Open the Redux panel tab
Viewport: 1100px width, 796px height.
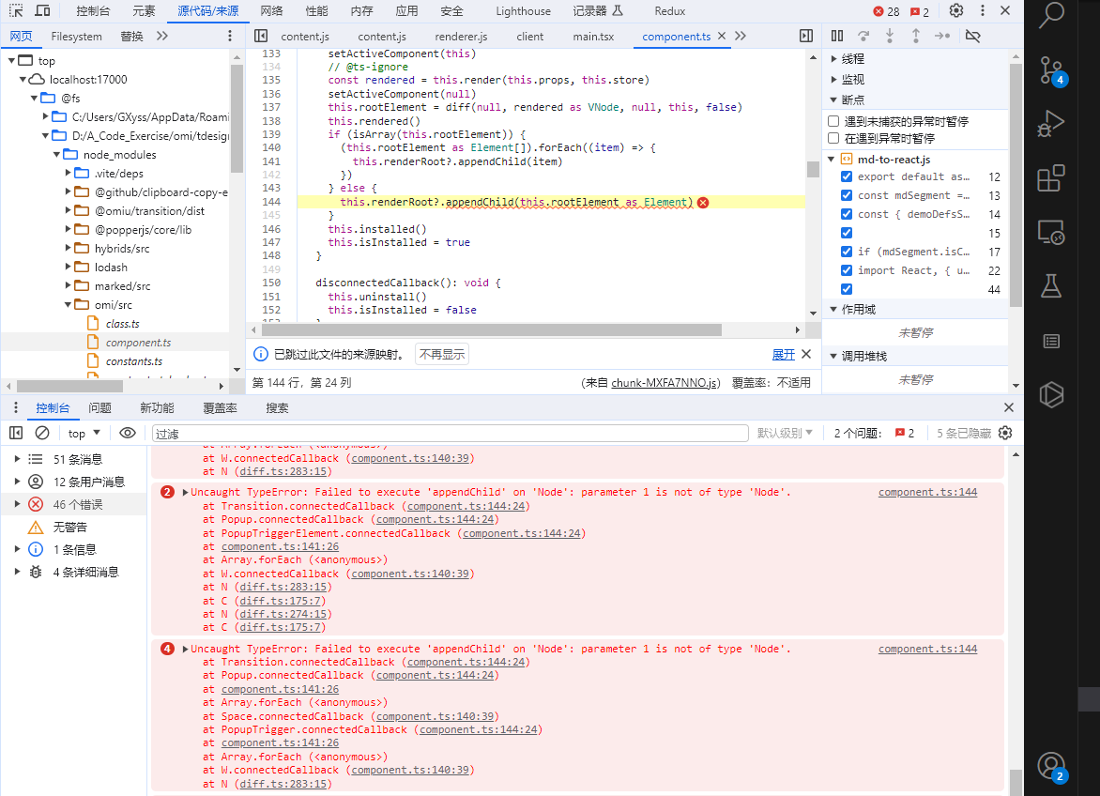(670, 11)
